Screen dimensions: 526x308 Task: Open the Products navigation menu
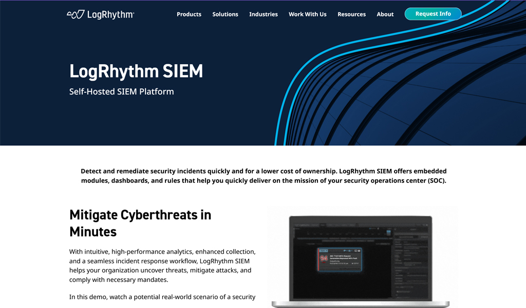(x=189, y=14)
